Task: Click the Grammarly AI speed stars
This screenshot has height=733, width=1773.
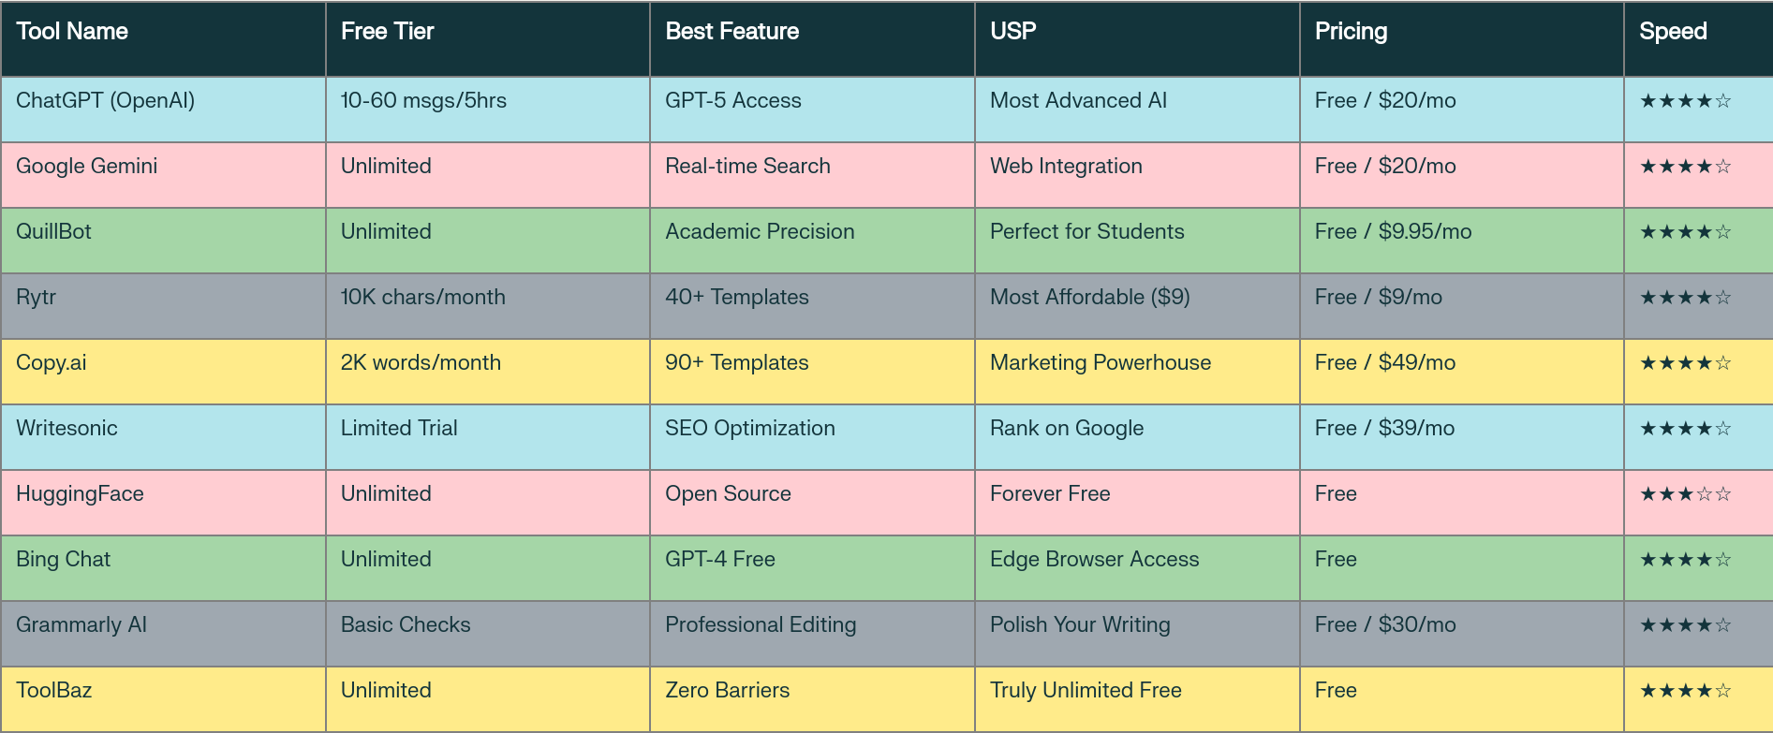Action: (x=1685, y=625)
